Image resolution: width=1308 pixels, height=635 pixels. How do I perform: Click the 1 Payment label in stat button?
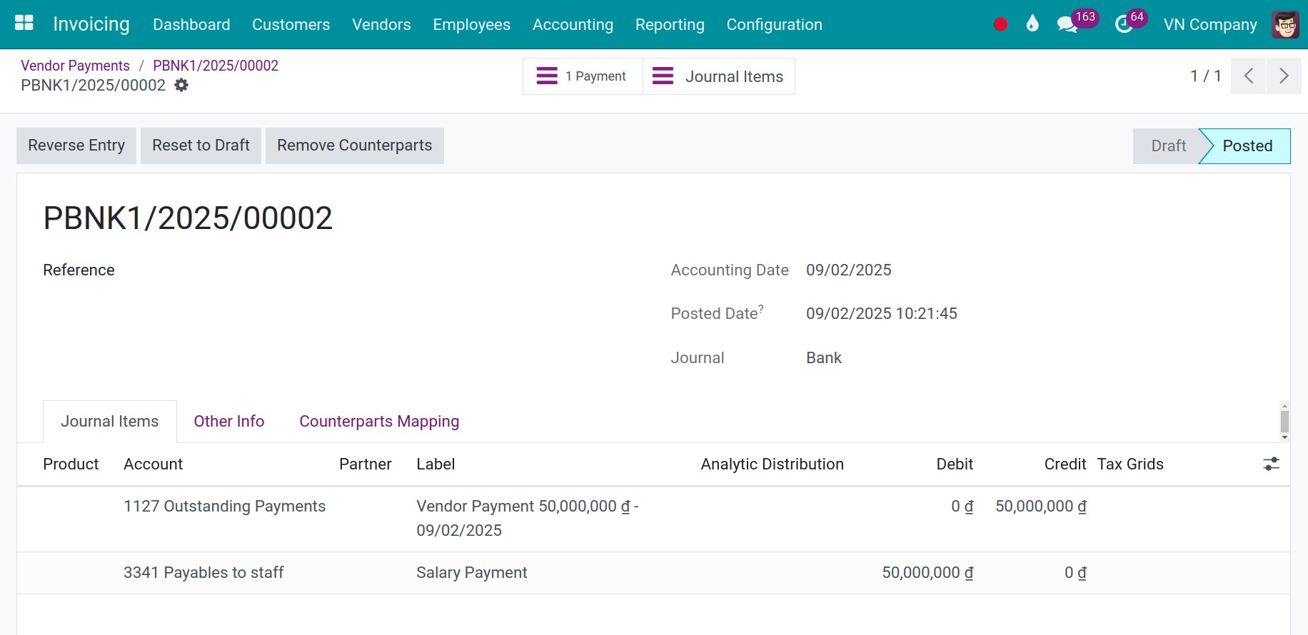(595, 76)
